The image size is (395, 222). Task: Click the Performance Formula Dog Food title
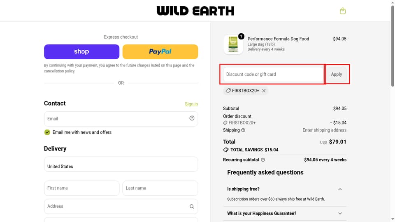coord(278,39)
